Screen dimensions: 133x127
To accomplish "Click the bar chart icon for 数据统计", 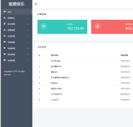I will click(x=5, y=18).
